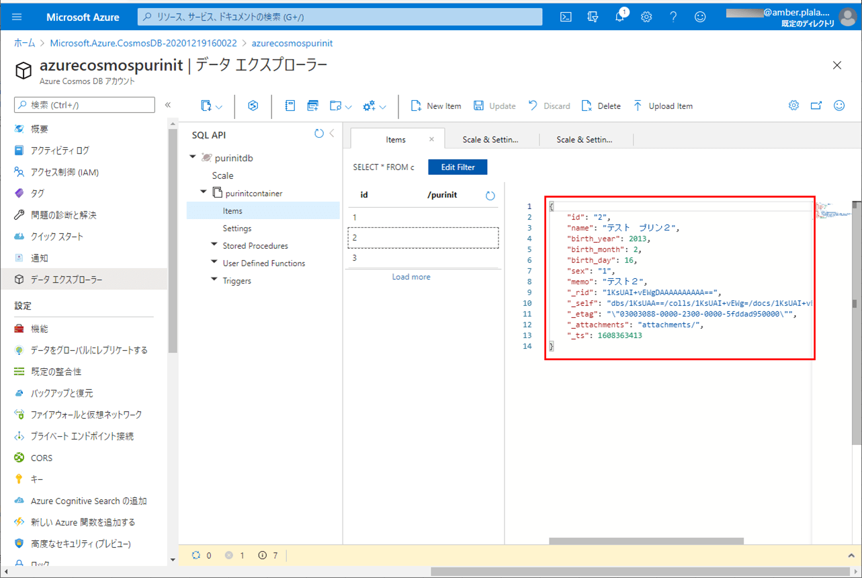Open キー in the left menu

[84, 479]
